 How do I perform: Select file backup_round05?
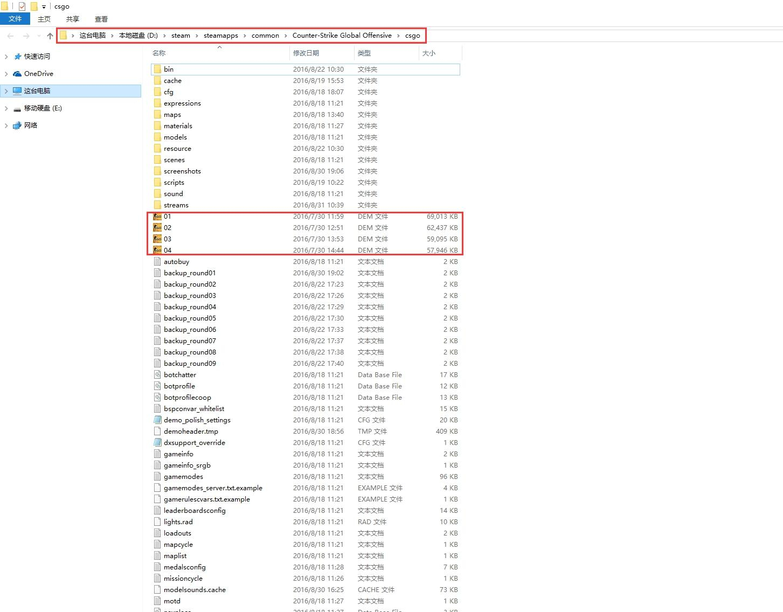[x=190, y=318]
